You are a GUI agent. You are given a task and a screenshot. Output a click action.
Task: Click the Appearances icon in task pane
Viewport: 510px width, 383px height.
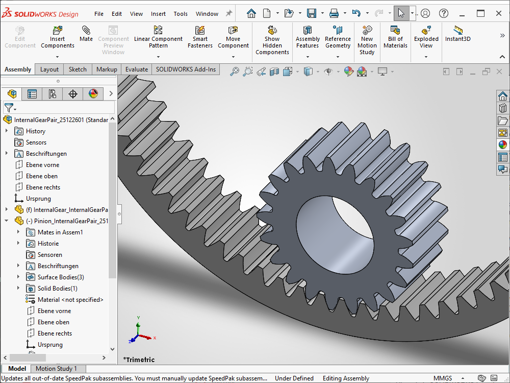(503, 145)
